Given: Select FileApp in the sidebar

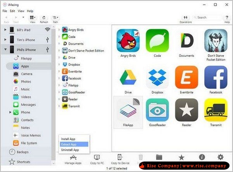Looking at the screenshot, I should point(26,59).
